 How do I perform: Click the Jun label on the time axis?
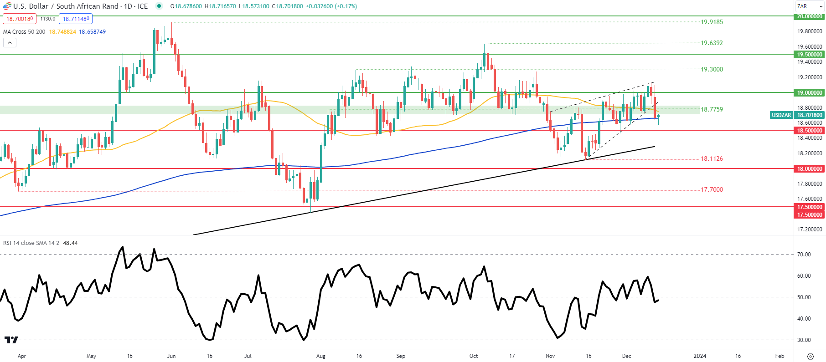pos(171,356)
